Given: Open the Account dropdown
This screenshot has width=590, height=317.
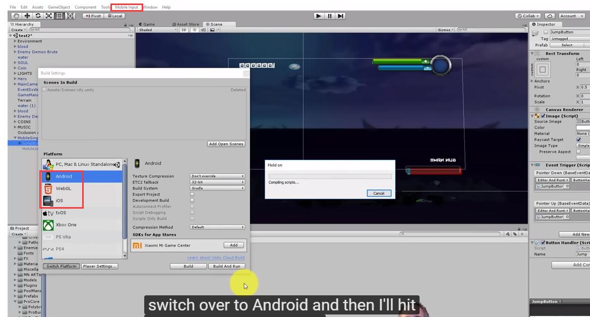Looking at the screenshot, I should [571, 16].
